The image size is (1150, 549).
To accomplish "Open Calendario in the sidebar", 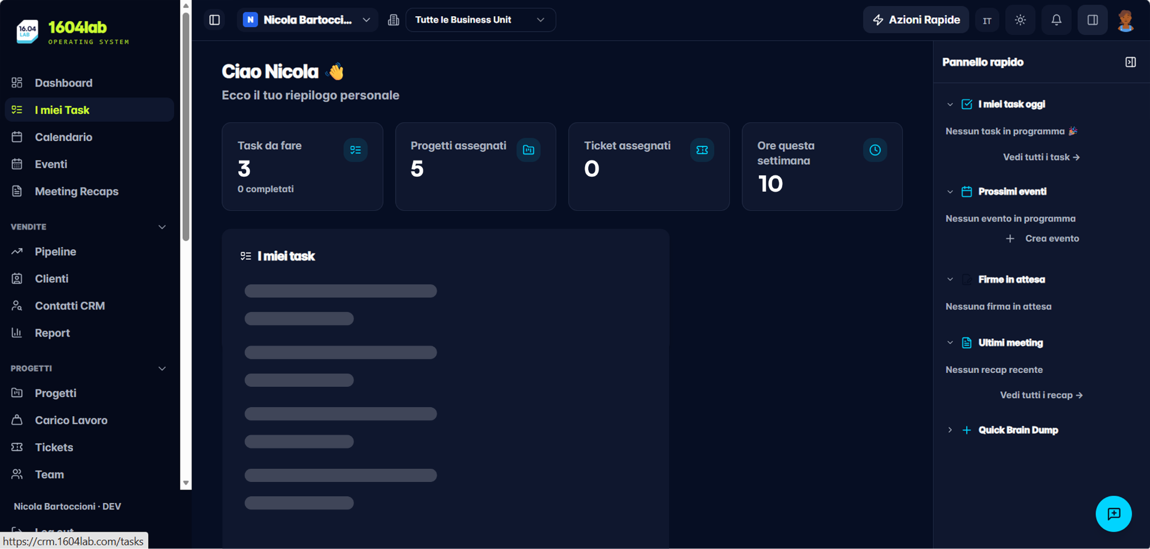I will (x=63, y=137).
